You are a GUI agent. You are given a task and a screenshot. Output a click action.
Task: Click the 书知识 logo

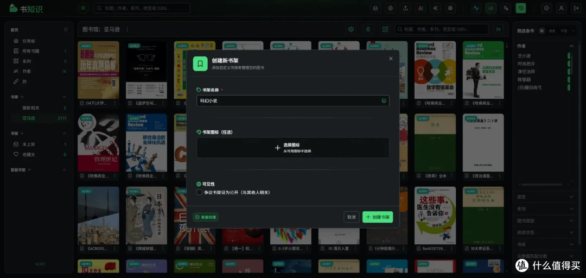click(26, 8)
